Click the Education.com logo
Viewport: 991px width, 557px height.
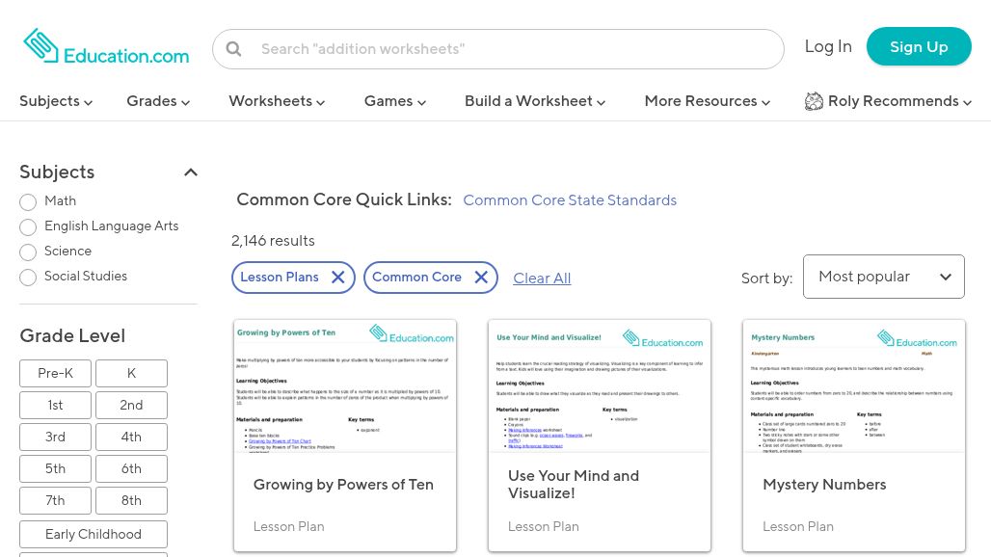pos(106,46)
